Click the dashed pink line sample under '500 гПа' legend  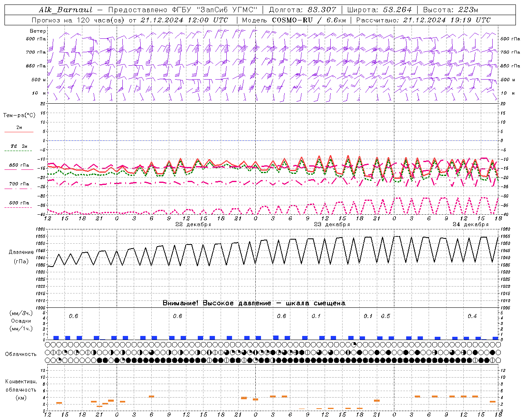coord(19,207)
